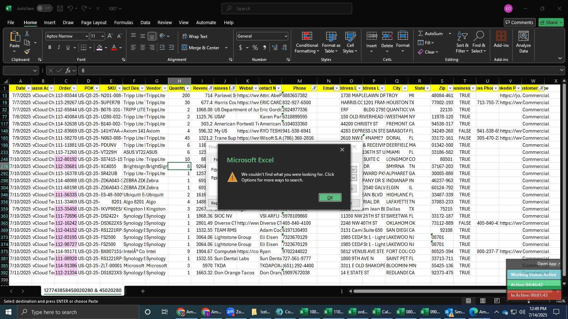Add a new sheet with plus button
This screenshot has height=319, width=568.
click(143, 291)
